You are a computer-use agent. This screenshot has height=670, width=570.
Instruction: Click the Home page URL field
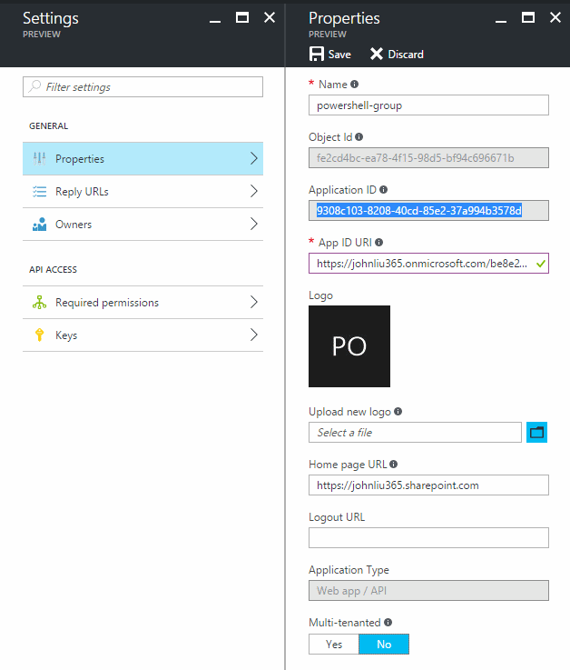coord(428,485)
